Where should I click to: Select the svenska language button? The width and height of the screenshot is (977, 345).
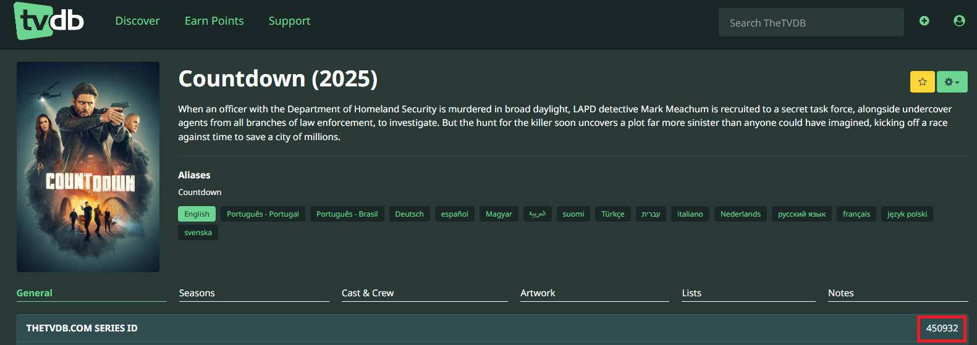198,233
